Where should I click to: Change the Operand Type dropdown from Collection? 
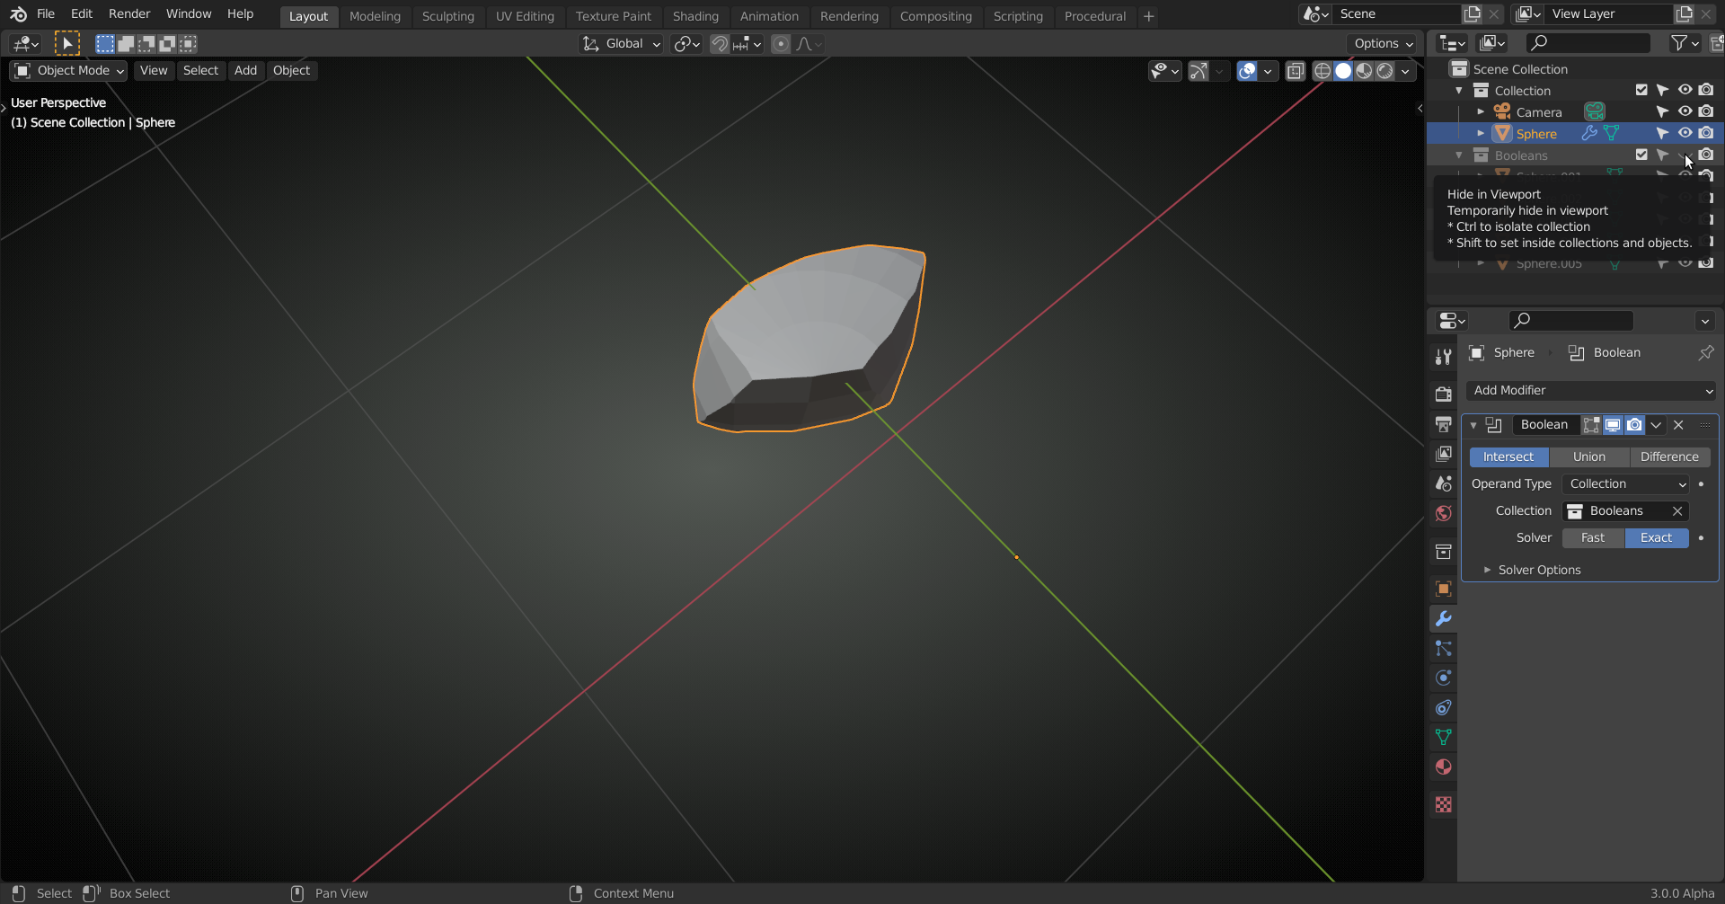1625,483
